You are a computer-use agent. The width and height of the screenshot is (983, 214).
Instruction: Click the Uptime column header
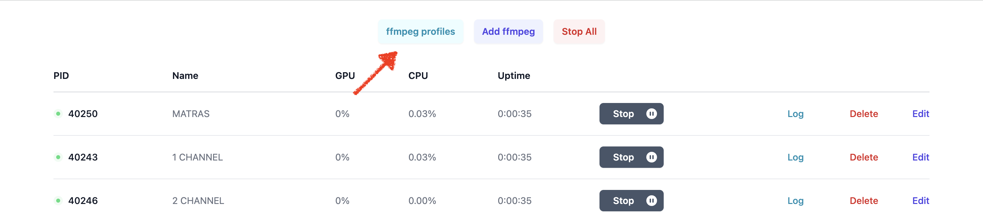pos(514,76)
